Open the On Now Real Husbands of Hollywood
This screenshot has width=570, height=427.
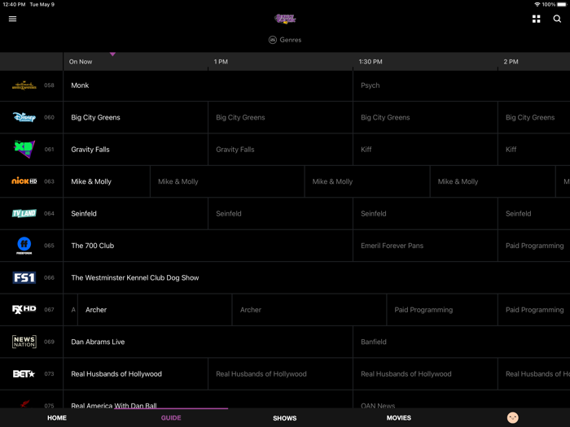[136, 374]
